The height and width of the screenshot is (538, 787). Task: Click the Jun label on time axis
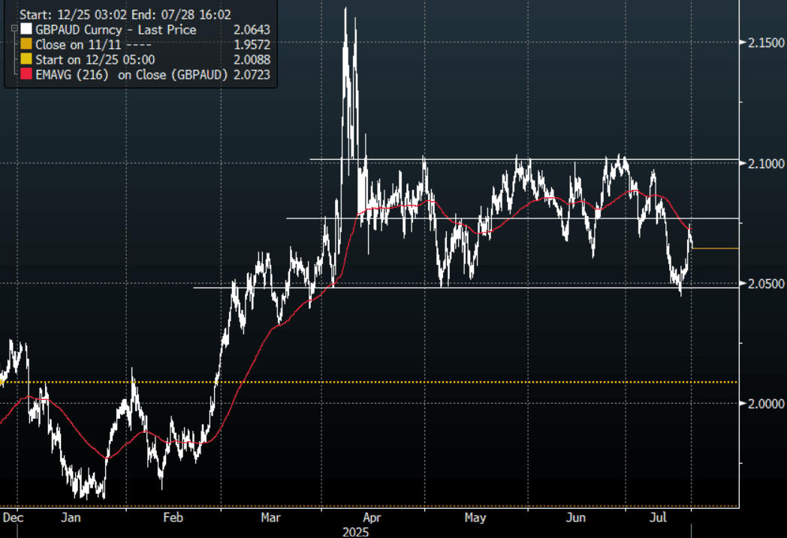click(576, 518)
